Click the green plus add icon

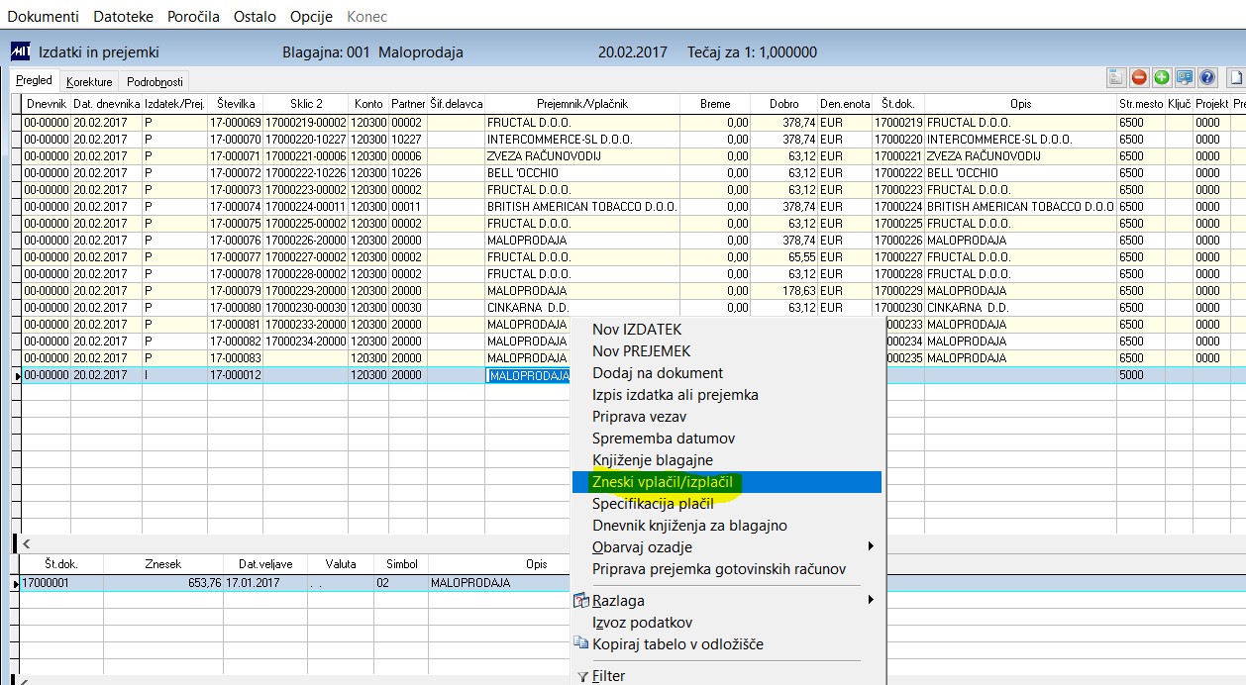1162,77
